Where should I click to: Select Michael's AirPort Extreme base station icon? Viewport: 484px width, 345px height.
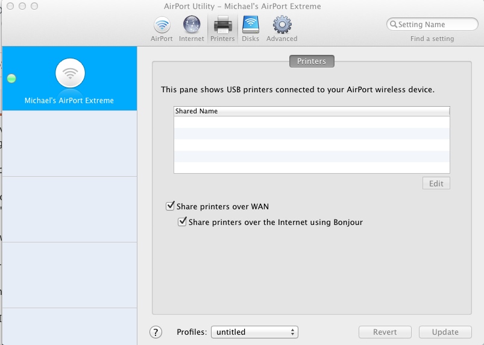coord(70,73)
